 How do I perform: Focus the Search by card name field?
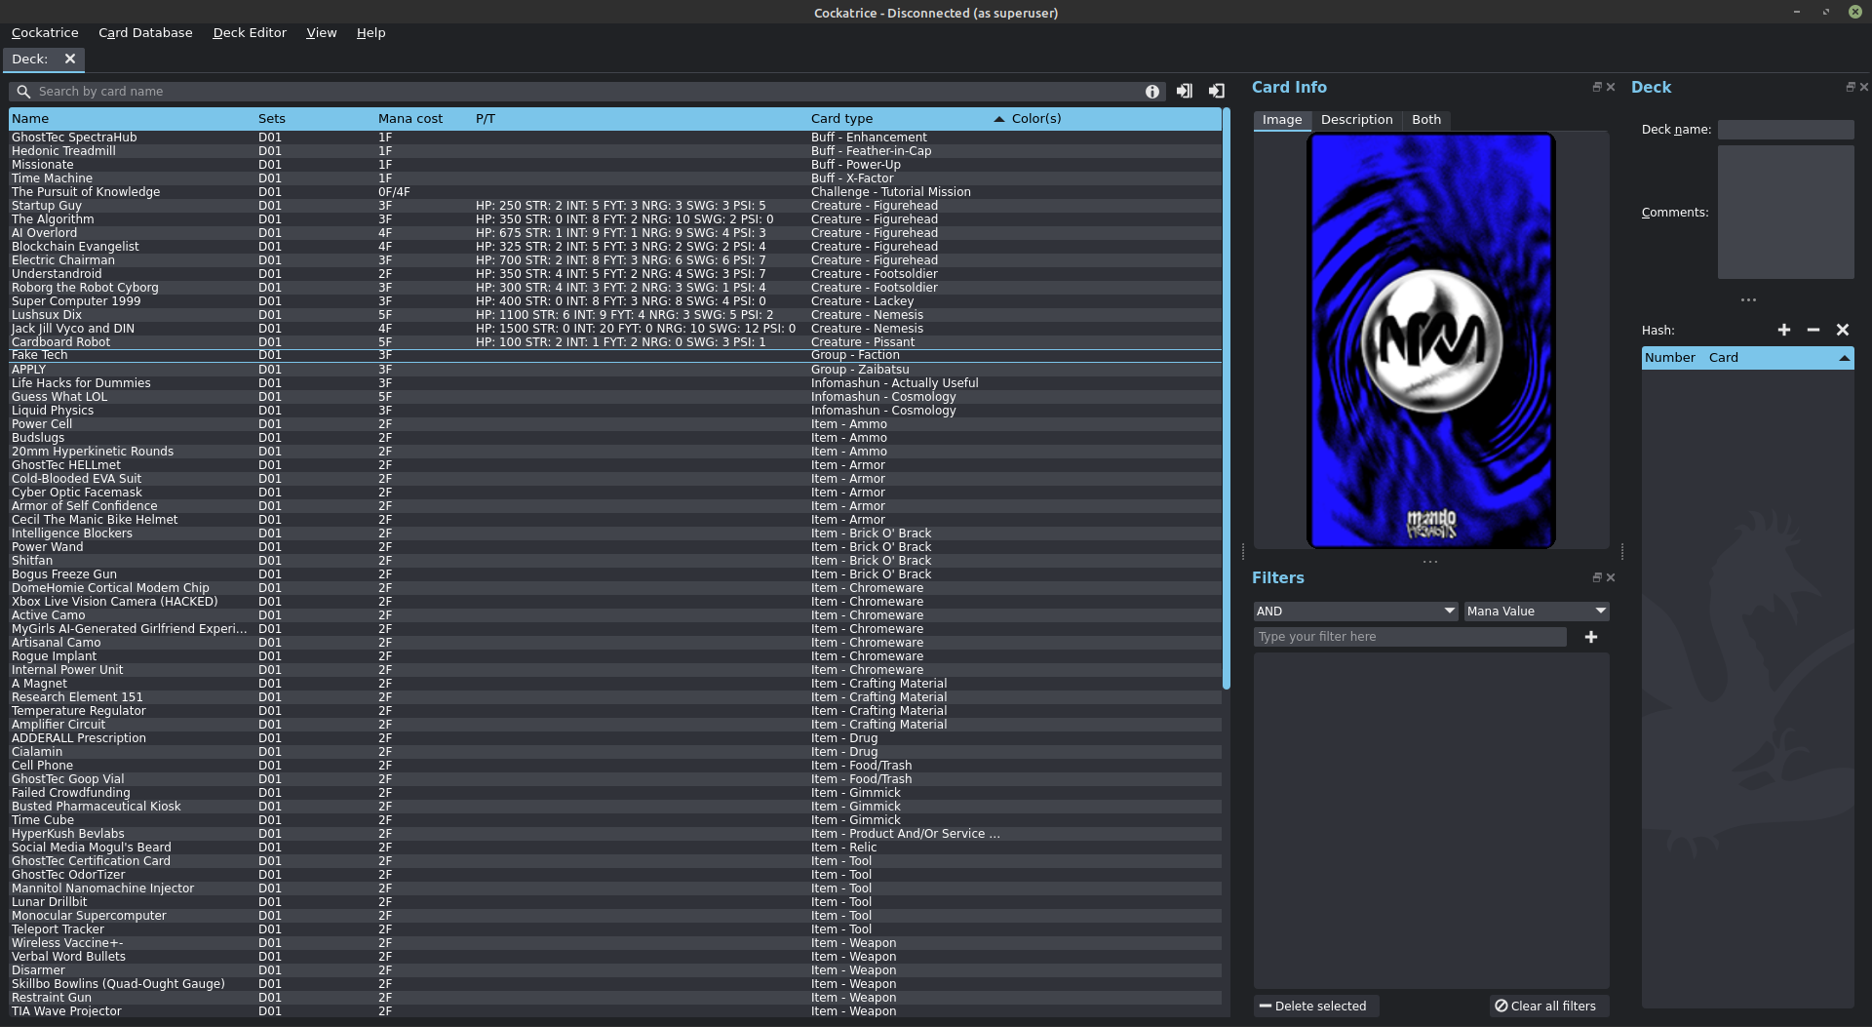[x=585, y=92]
